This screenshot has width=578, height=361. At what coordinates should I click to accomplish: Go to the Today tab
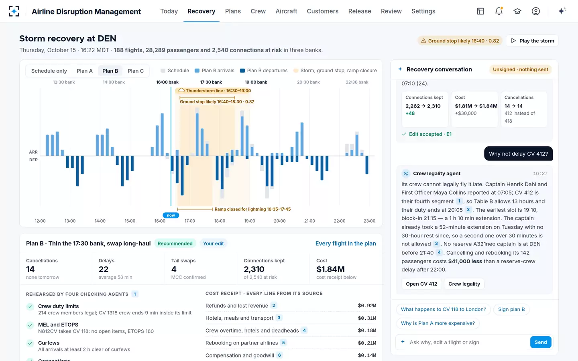[169, 11]
